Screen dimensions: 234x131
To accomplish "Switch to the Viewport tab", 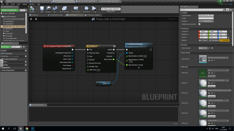I will coord(35,15).
